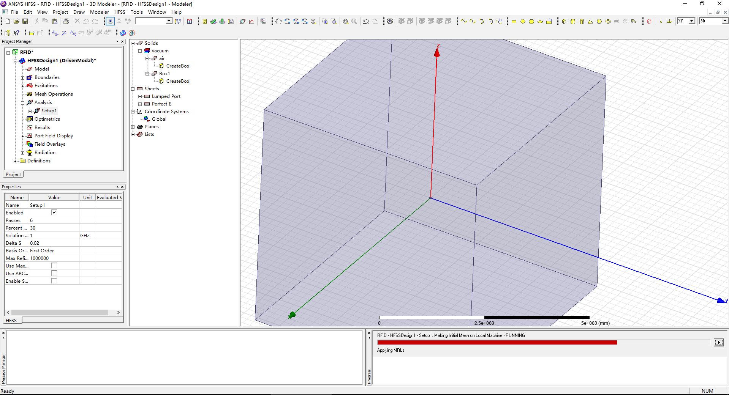This screenshot has width=729, height=395.
Task: Click the Print icon in toolbar
Action: (66, 21)
